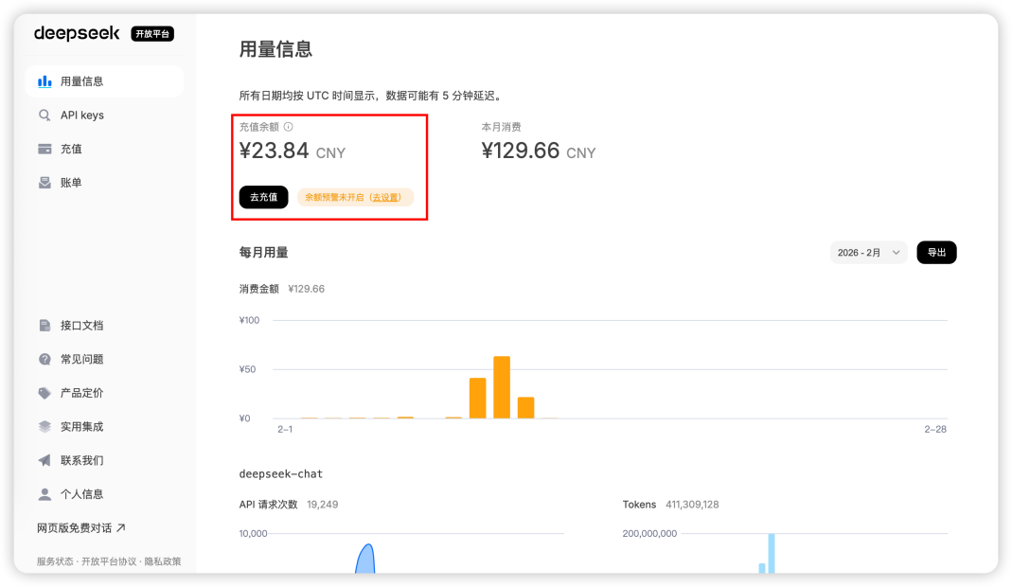Viewport: 1012px width, 587px height.
Task: Click the 实用集成 stack icon
Action: (x=44, y=426)
